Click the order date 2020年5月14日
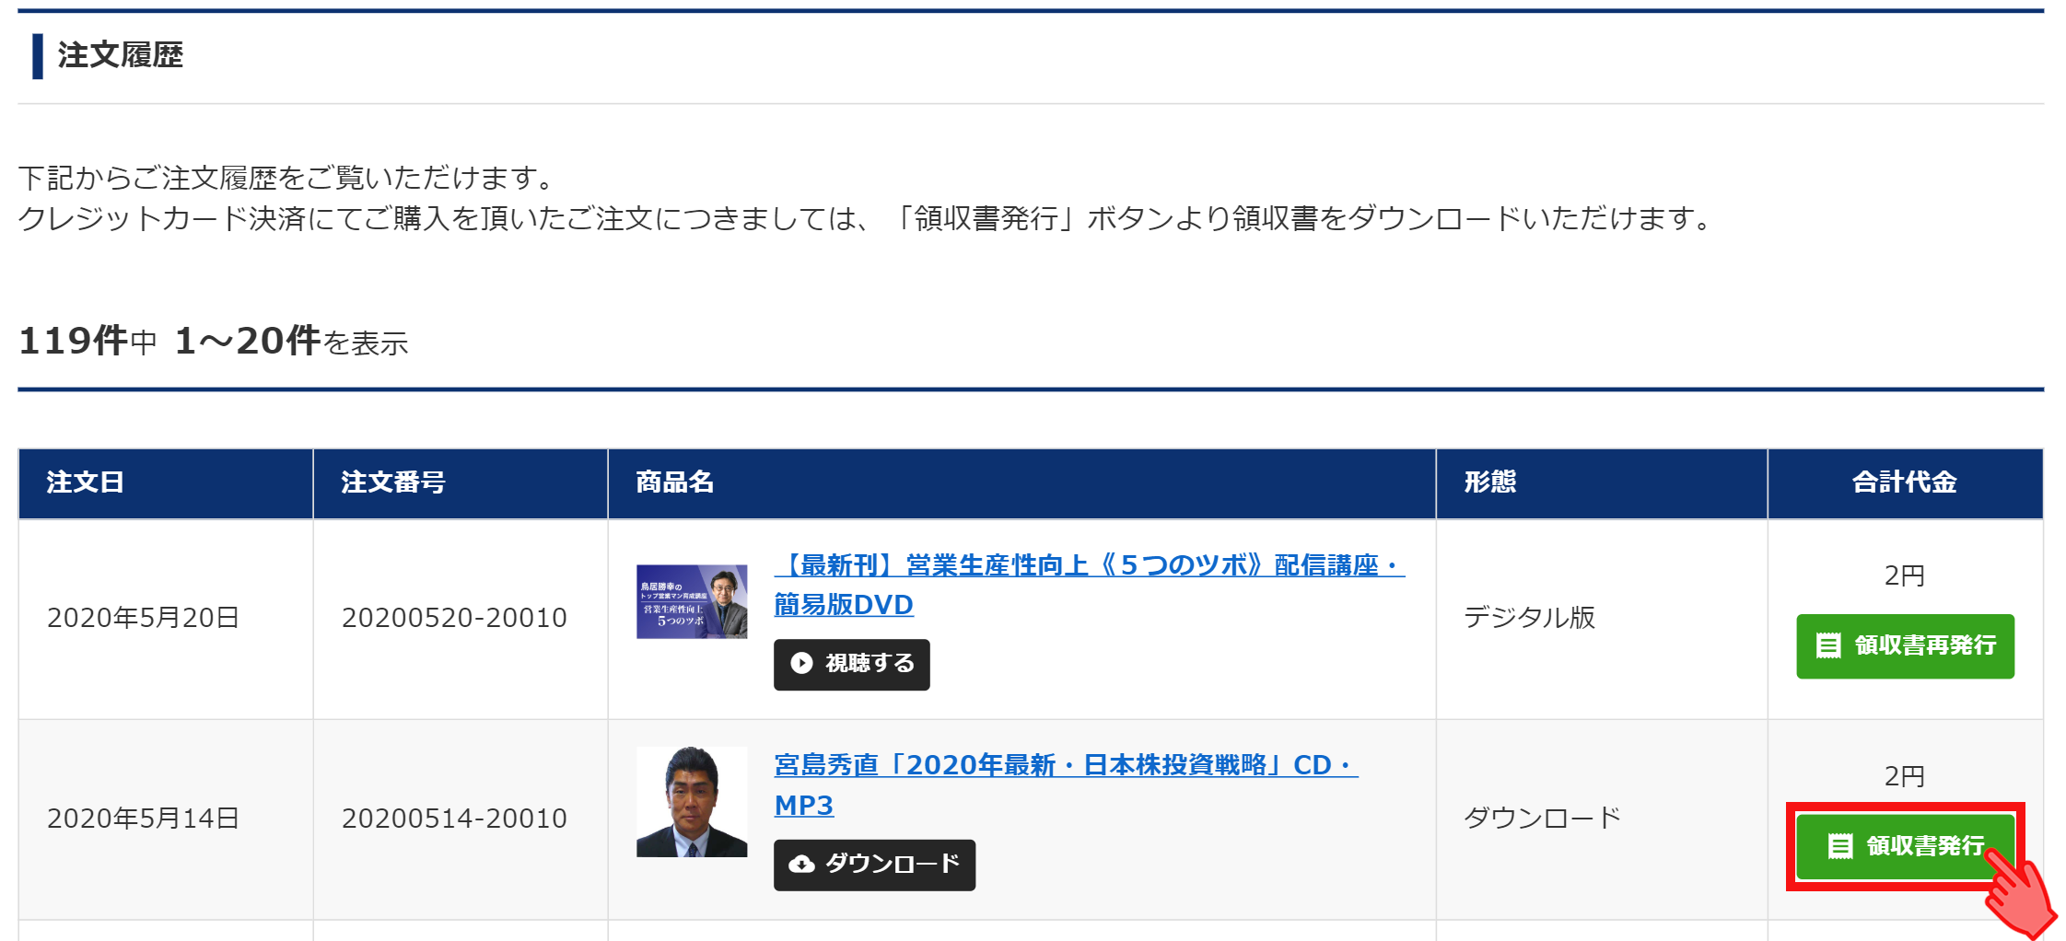The width and height of the screenshot is (2066, 941). (x=144, y=819)
